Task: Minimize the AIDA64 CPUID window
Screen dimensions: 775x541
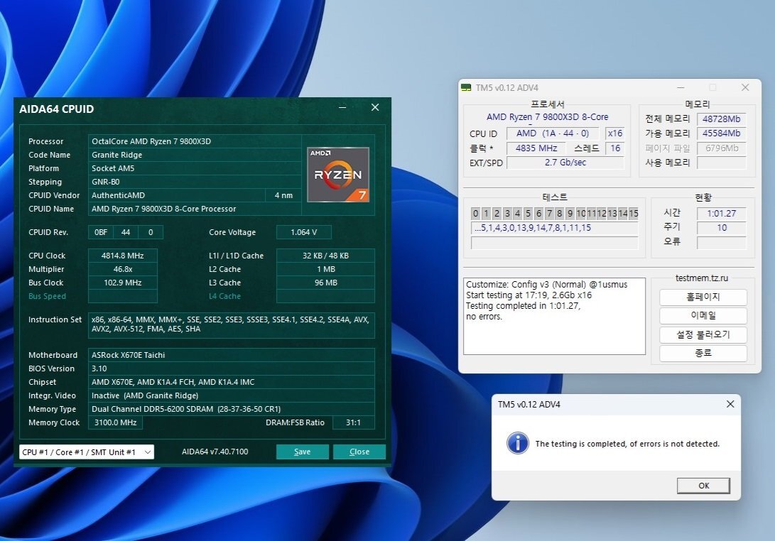Action: 342,107
